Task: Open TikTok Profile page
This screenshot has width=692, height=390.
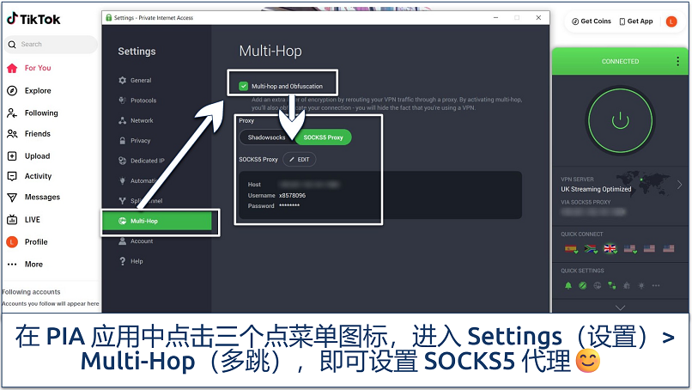Action: 27,242
